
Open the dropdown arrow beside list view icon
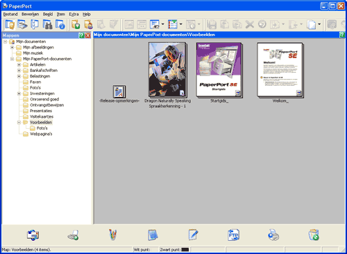pyautogui.click(x=181, y=24)
